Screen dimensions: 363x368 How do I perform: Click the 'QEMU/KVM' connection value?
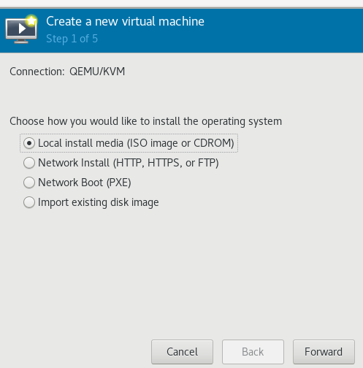(97, 72)
